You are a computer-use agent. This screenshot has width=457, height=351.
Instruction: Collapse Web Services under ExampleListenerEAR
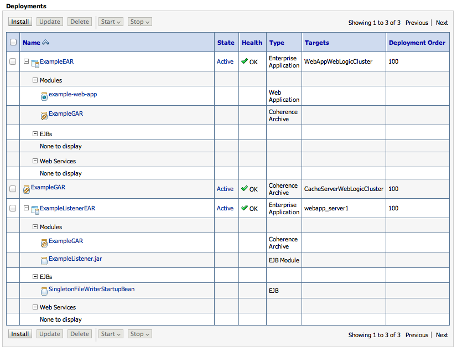tap(35, 307)
